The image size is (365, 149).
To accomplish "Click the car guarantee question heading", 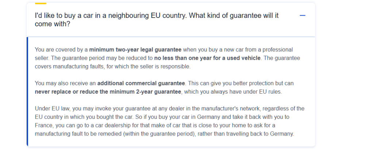I will click(157, 20).
